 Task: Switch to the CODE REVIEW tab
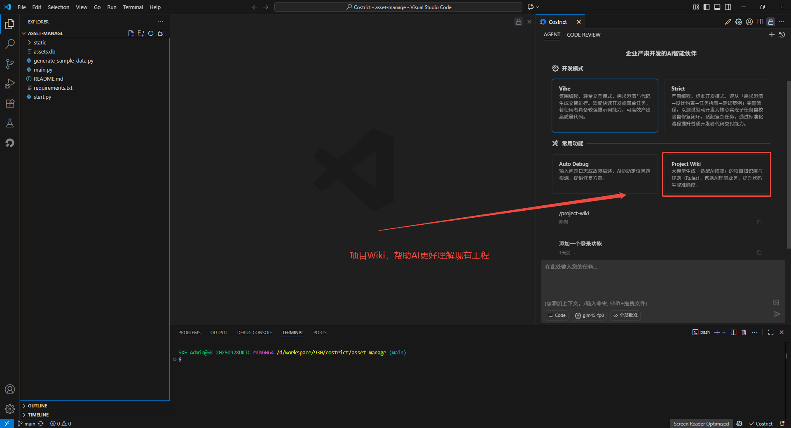pos(583,35)
